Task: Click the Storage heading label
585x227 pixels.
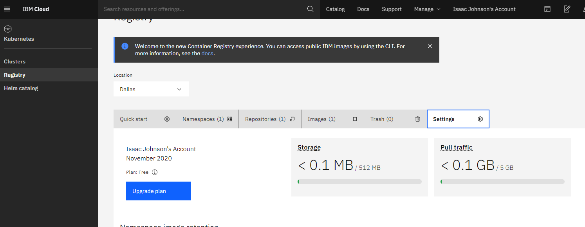Action: click(x=309, y=148)
